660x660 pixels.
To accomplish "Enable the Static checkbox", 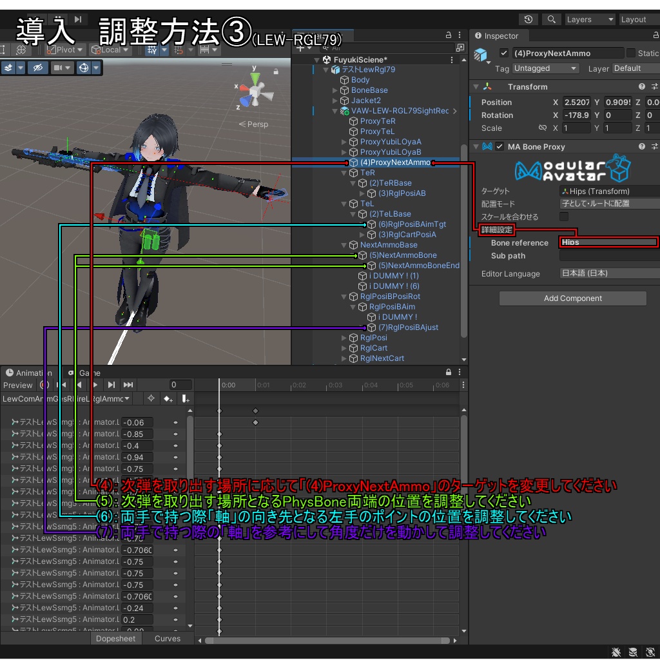I will [x=630, y=53].
